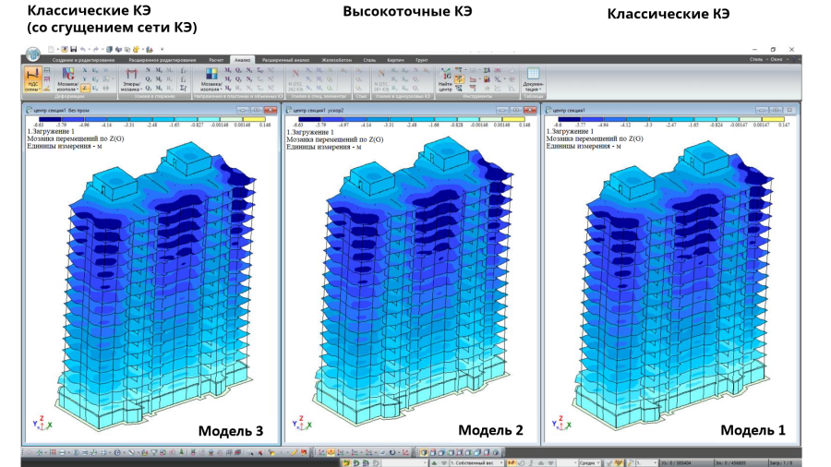This screenshot has height=467, width=831.
Task: Toggle the highlighted Z displacement button
Action: [85, 89]
